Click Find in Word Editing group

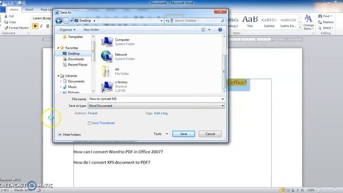pyautogui.click(x=325, y=16)
